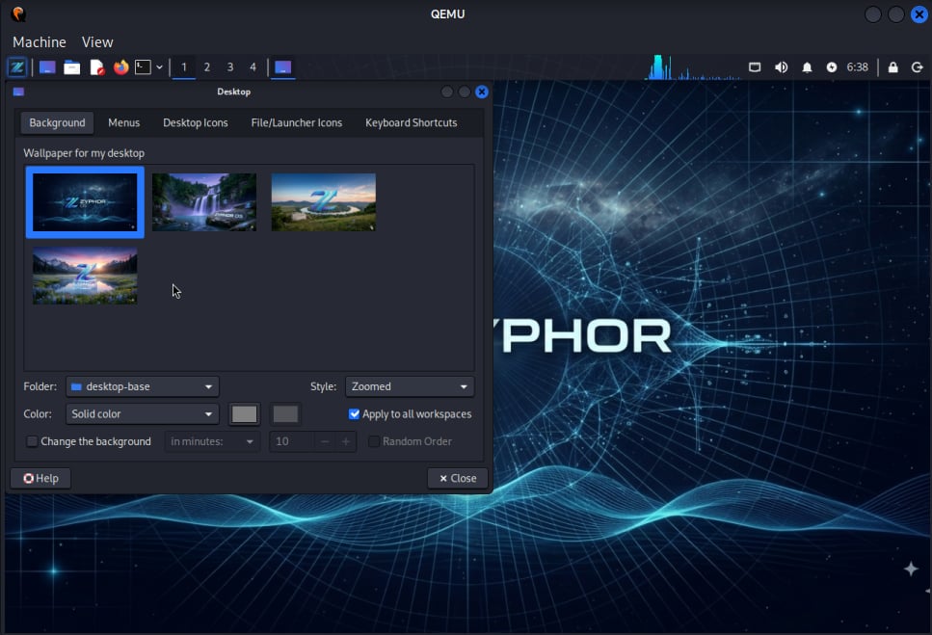Image resolution: width=932 pixels, height=635 pixels.
Task: Open the Zyphor application menu icon
Action: point(16,67)
